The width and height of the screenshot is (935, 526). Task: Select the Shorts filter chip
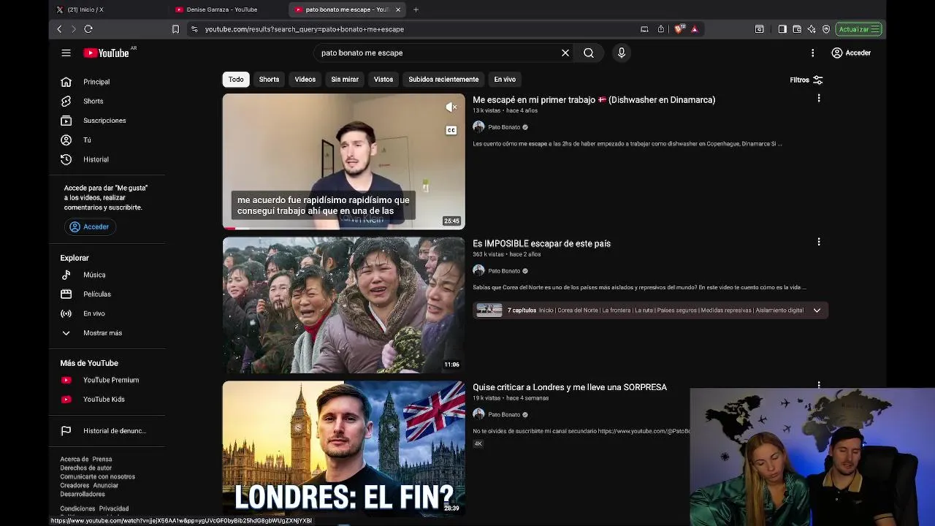tap(269, 80)
